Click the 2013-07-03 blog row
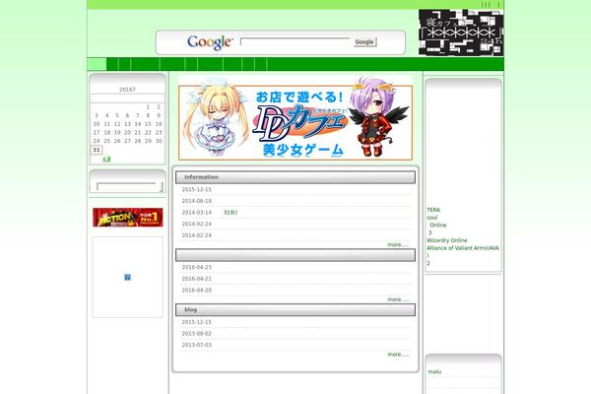The width and height of the screenshot is (591, 394). (295, 345)
